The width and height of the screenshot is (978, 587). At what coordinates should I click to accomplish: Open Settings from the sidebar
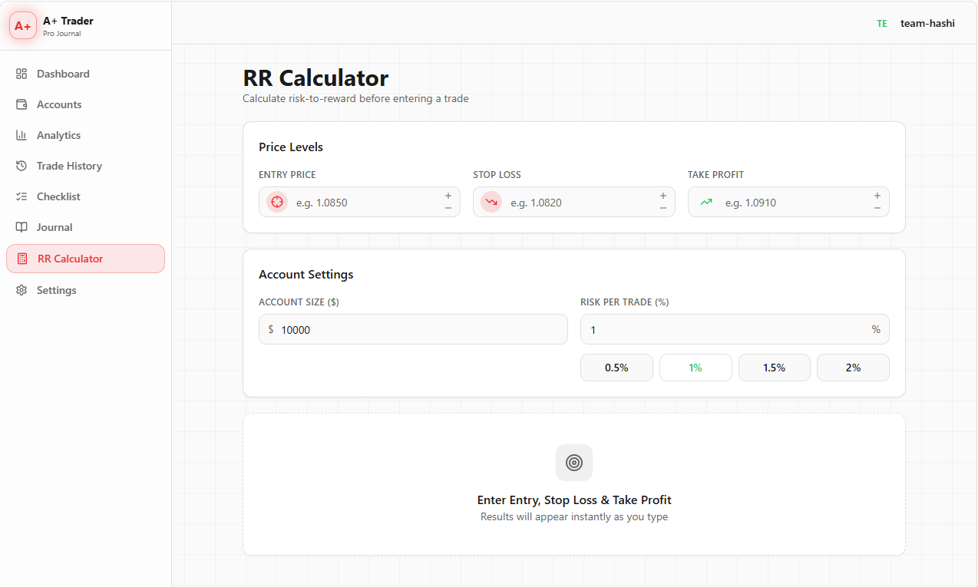[x=85, y=290]
